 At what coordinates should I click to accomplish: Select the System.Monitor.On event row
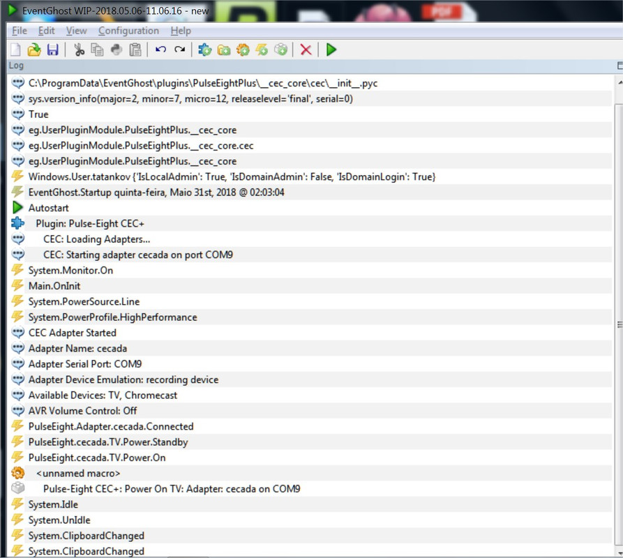[x=311, y=271]
